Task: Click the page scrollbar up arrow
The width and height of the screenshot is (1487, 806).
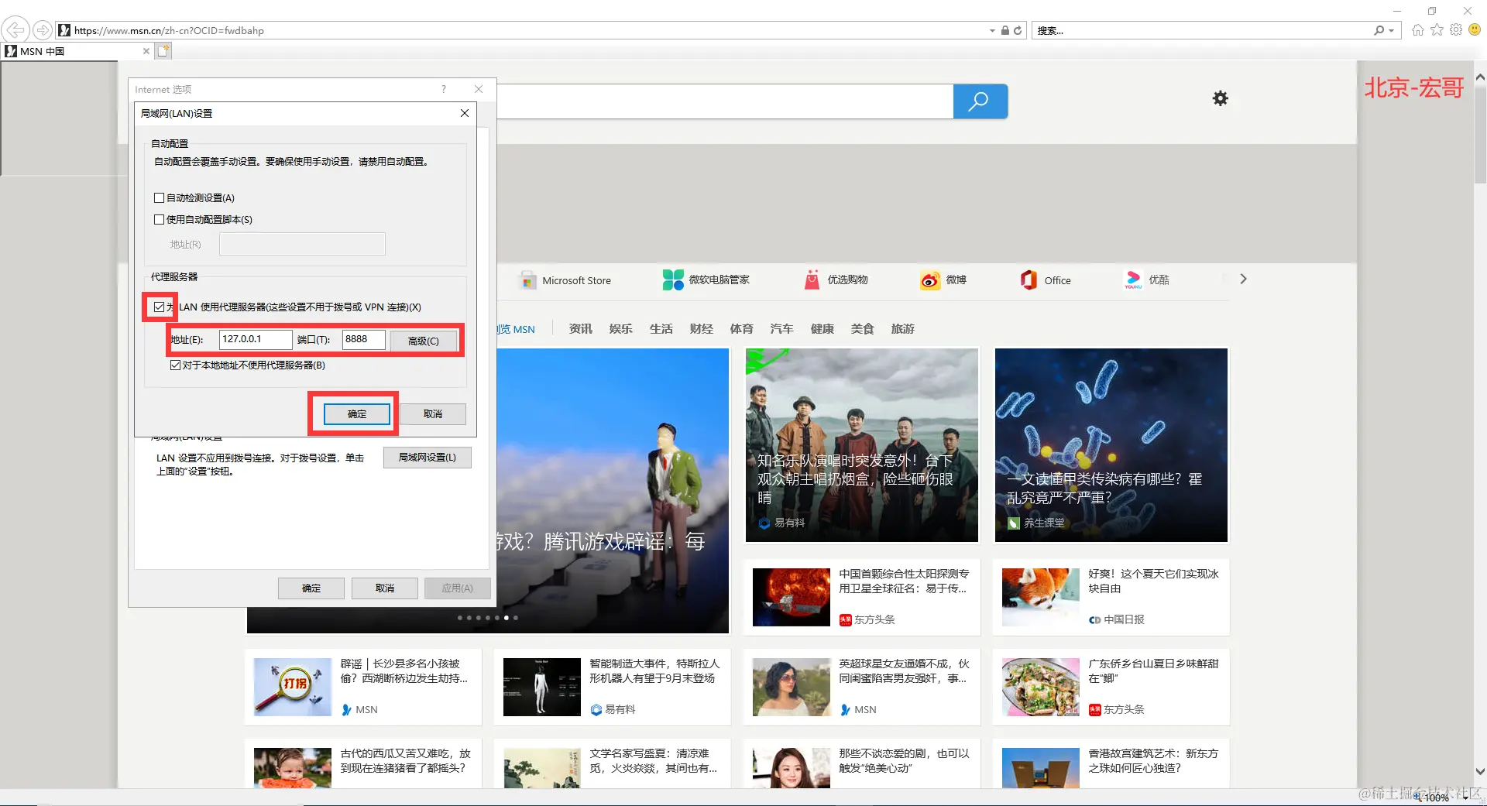Action: pyautogui.click(x=1480, y=77)
